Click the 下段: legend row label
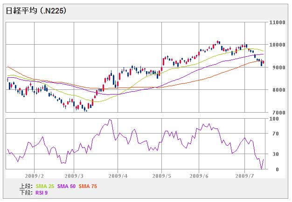 pyautogui.click(x=26, y=193)
